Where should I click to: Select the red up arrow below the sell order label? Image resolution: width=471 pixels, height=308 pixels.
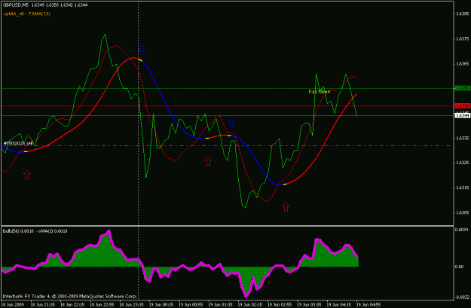26,175
